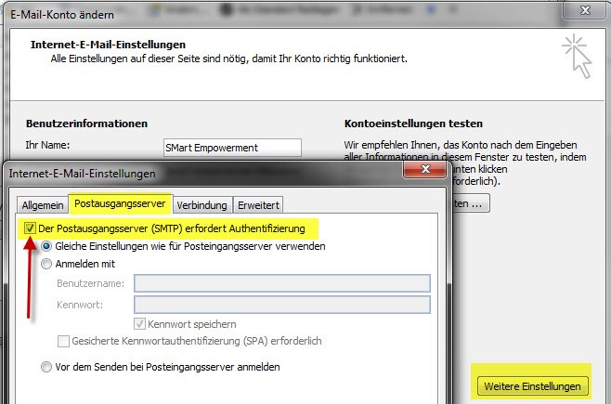Viewport: 611px width, 404px height.
Task: Focus the Benutzername input field
Action: click(282, 283)
